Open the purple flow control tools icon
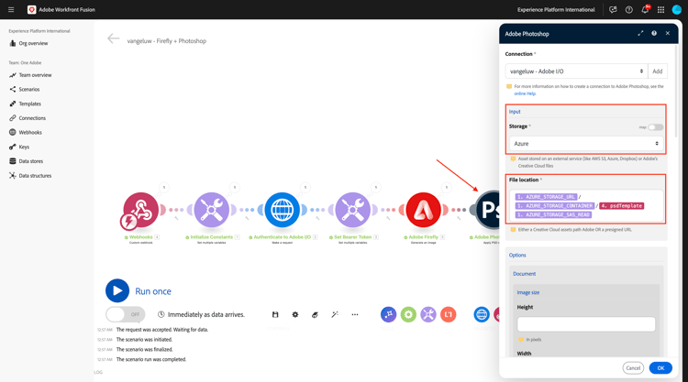Screen dimensions: 688x382 (x=388, y=314)
